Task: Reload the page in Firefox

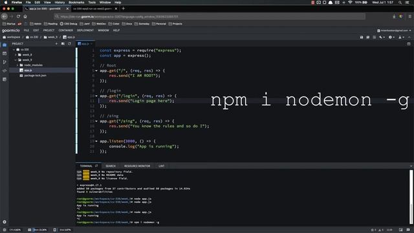Action: pyautogui.click(x=18, y=16)
